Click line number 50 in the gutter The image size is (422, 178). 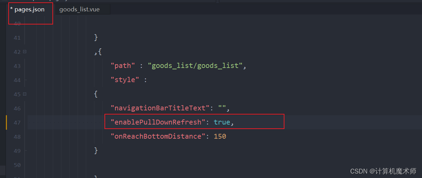click(x=17, y=165)
